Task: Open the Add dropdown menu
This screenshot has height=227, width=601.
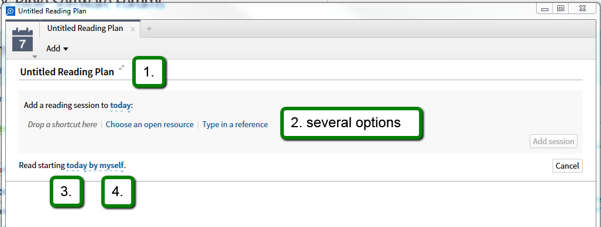Action: point(57,48)
